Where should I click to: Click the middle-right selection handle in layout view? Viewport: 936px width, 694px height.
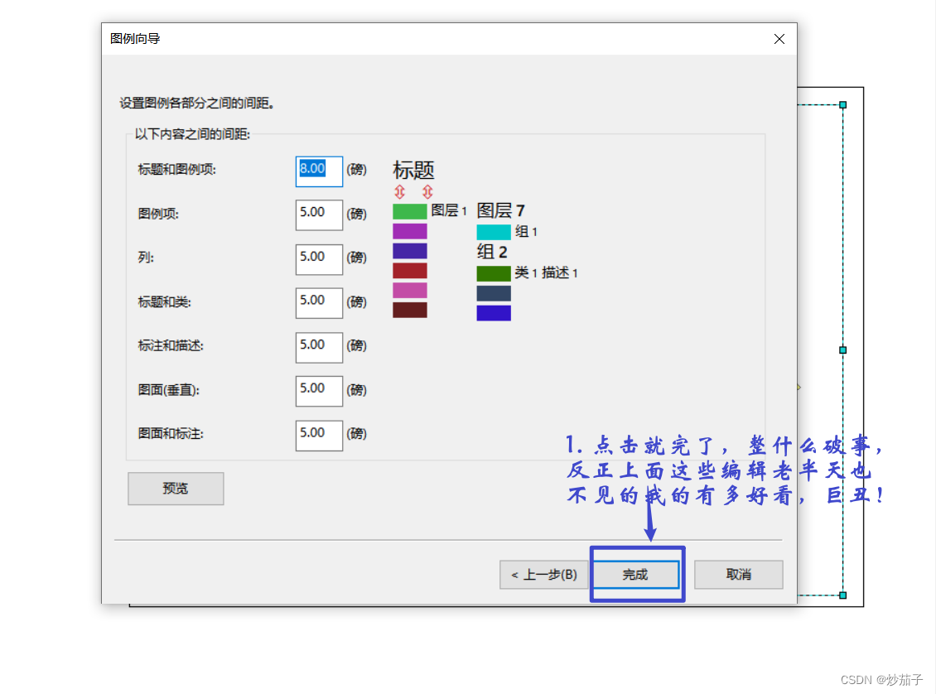843,350
